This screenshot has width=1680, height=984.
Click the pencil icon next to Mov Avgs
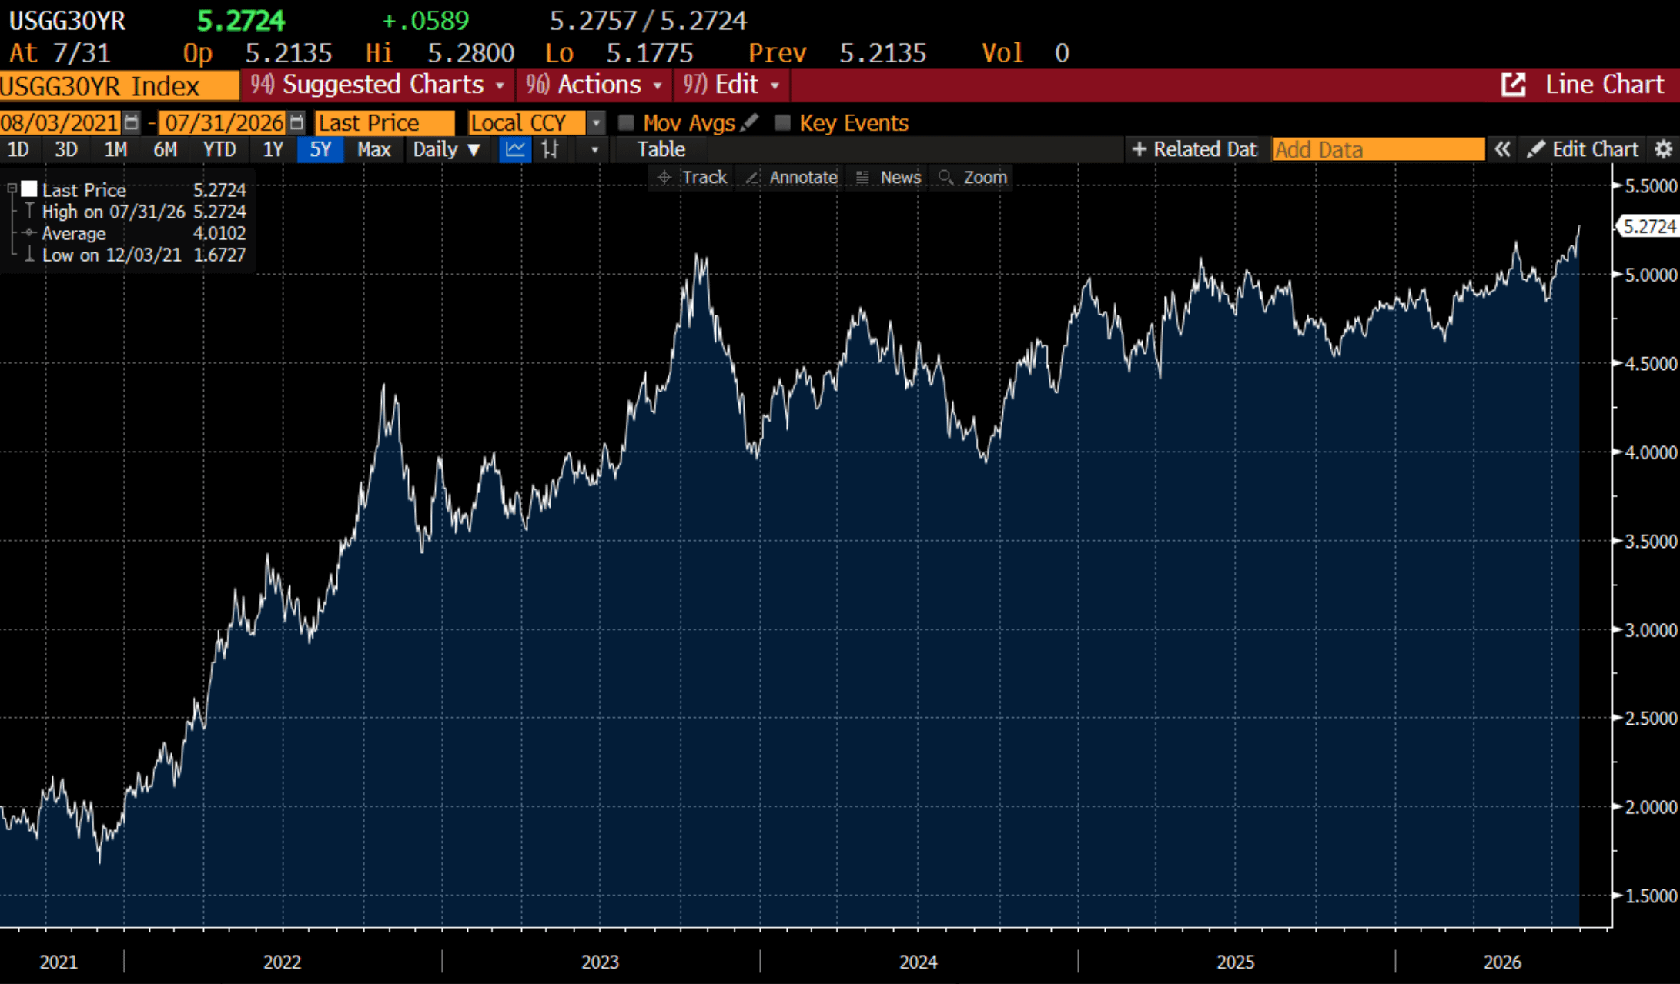tap(748, 122)
